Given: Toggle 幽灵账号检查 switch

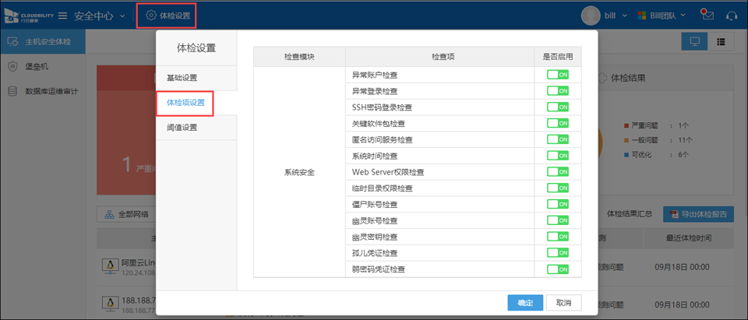Looking at the screenshot, I should (x=558, y=220).
